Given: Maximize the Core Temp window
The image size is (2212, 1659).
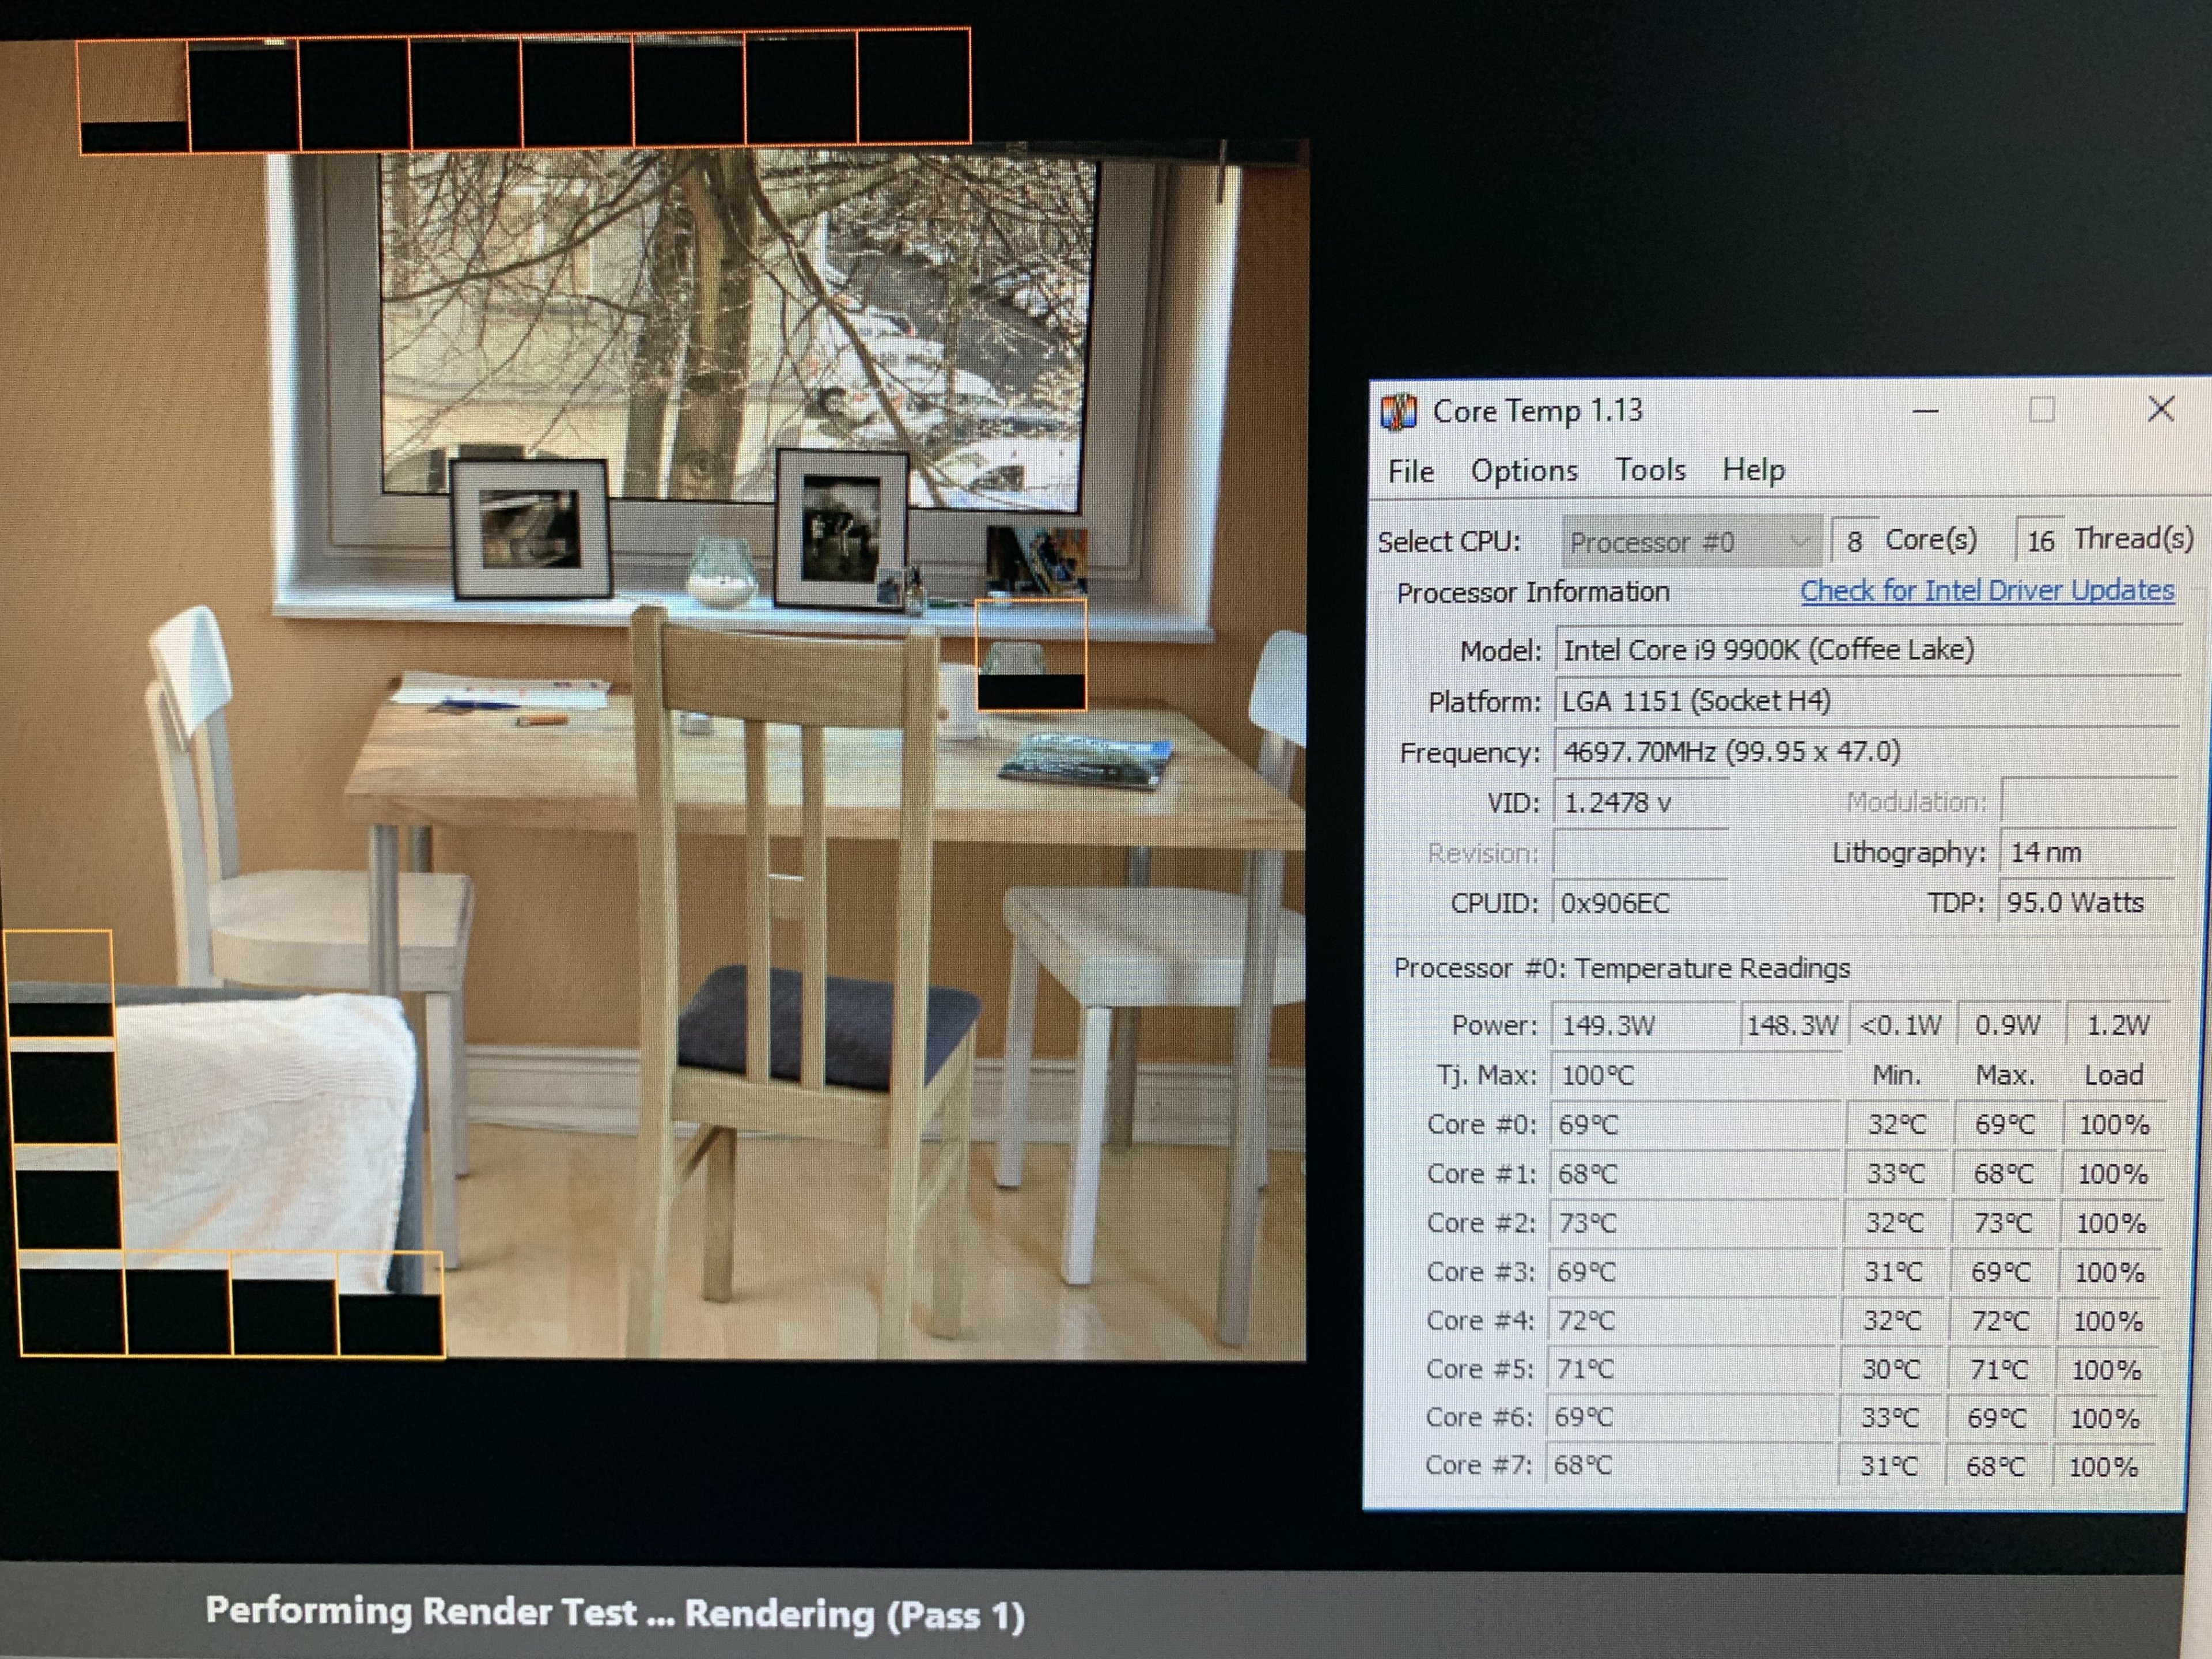Looking at the screenshot, I should (2041, 410).
